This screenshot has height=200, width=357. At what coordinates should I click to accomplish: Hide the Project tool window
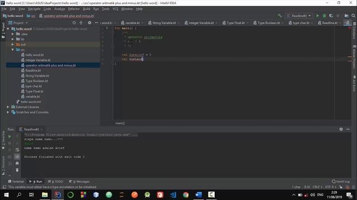97,23
